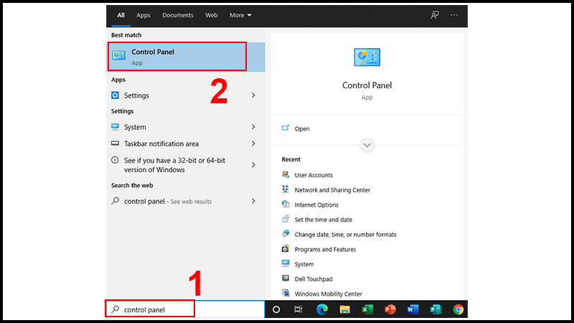Switch to the Documents search tab

point(177,15)
